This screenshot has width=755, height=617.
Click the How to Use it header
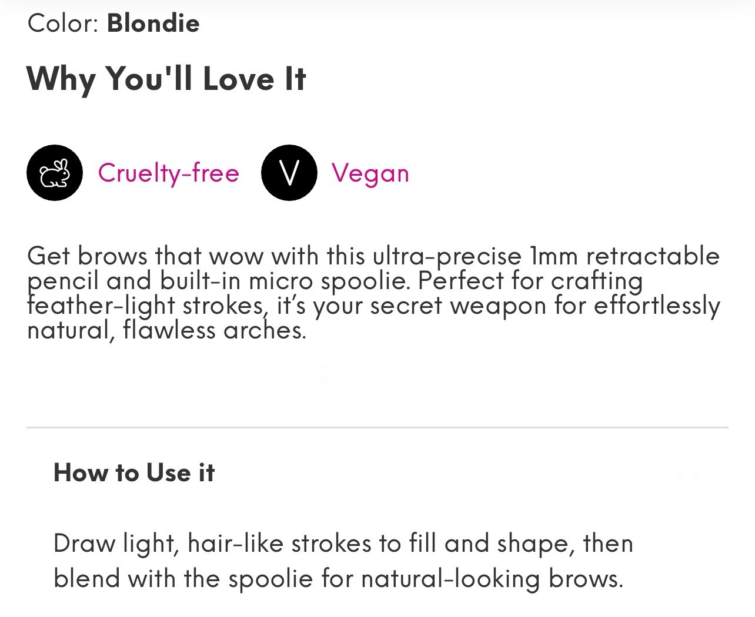pos(134,472)
